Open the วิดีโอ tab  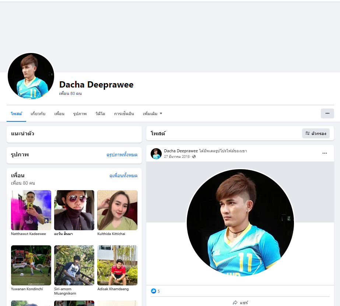100,114
